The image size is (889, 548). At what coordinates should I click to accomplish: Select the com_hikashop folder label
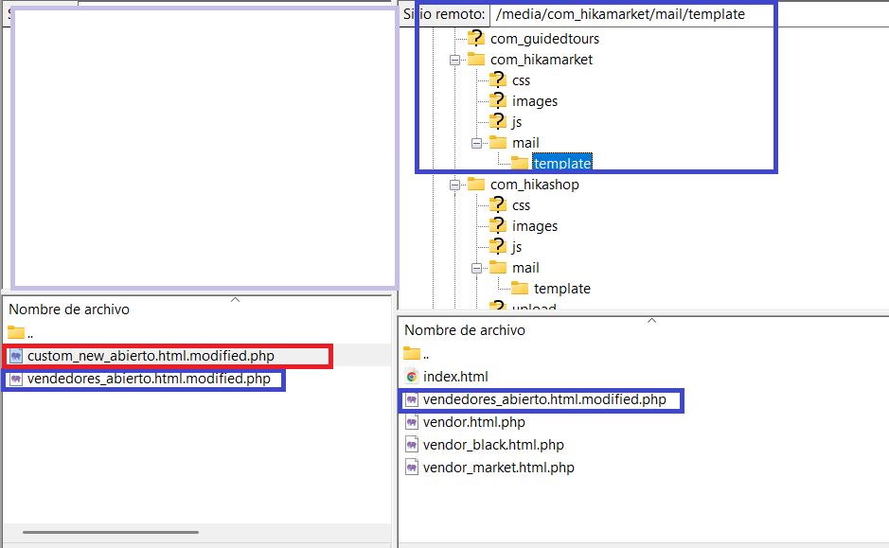[x=535, y=185]
